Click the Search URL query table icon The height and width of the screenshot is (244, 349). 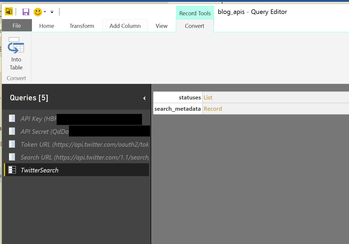(12, 157)
